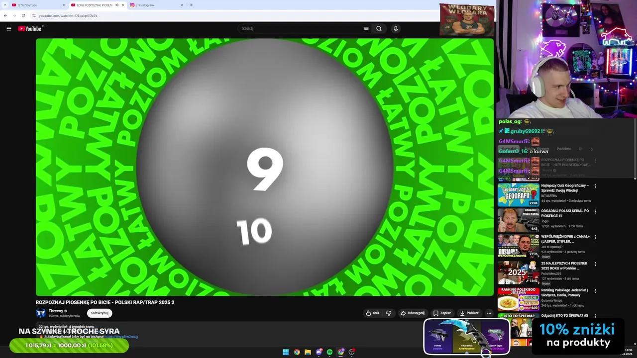This screenshot has width=637, height=358.
Task: Like the video with thumbs up
Action: pos(372,313)
